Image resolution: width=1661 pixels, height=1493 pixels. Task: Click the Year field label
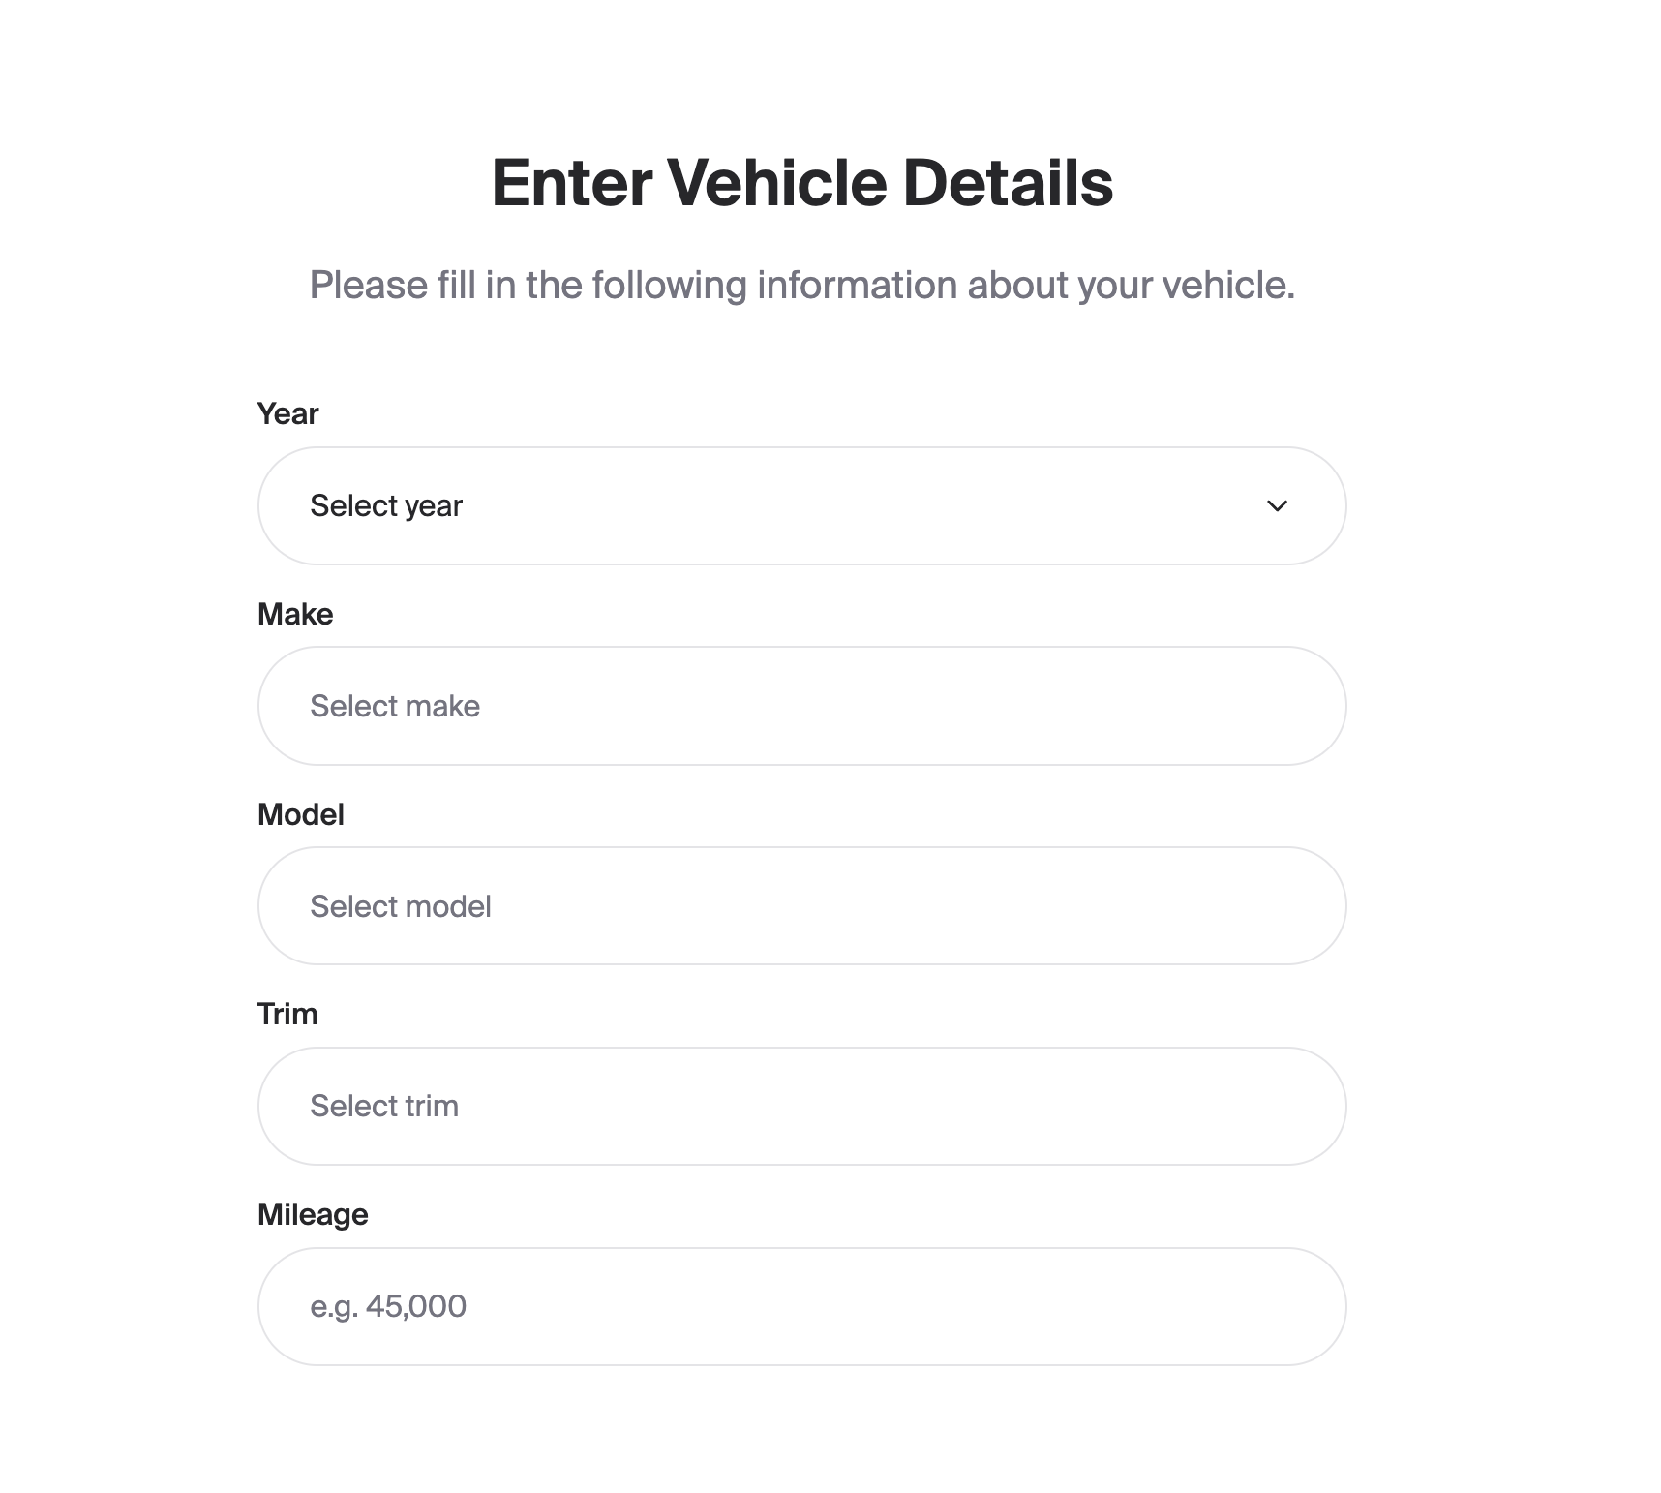tap(287, 414)
